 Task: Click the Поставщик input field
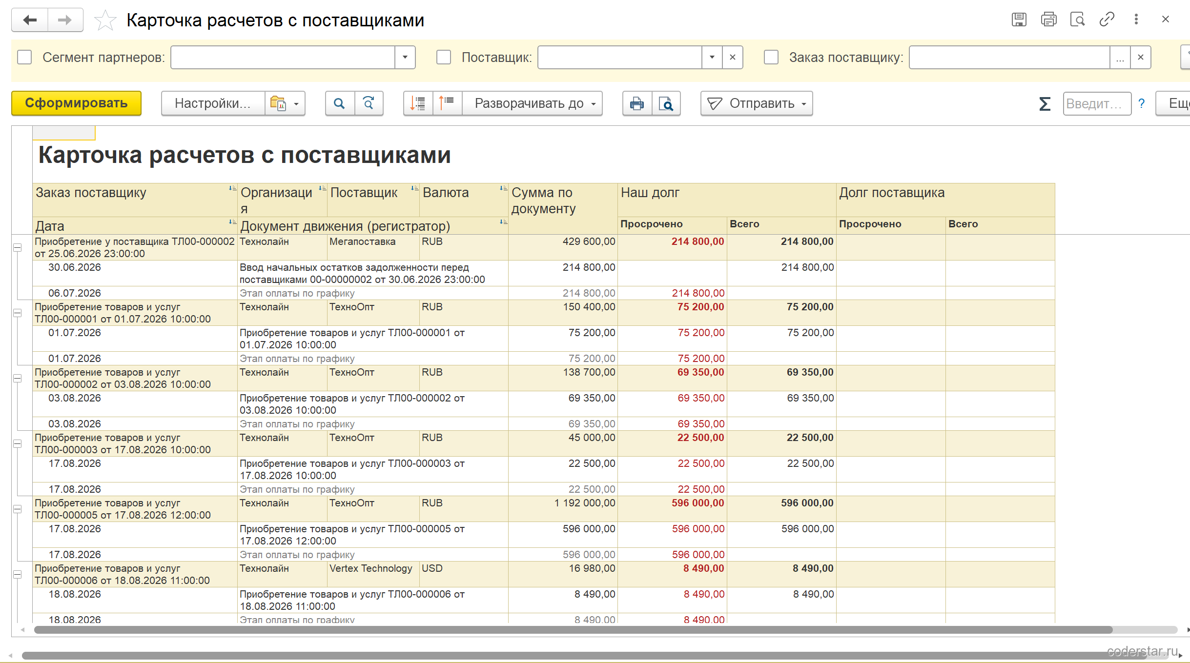pyautogui.click(x=620, y=57)
